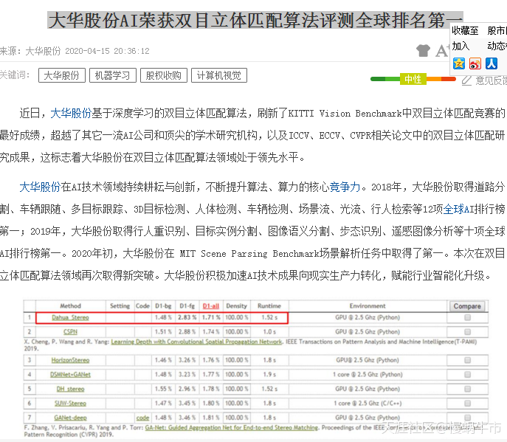The image size is (507, 442).
Task: Open the 加入 menu item
Action: click(x=461, y=46)
